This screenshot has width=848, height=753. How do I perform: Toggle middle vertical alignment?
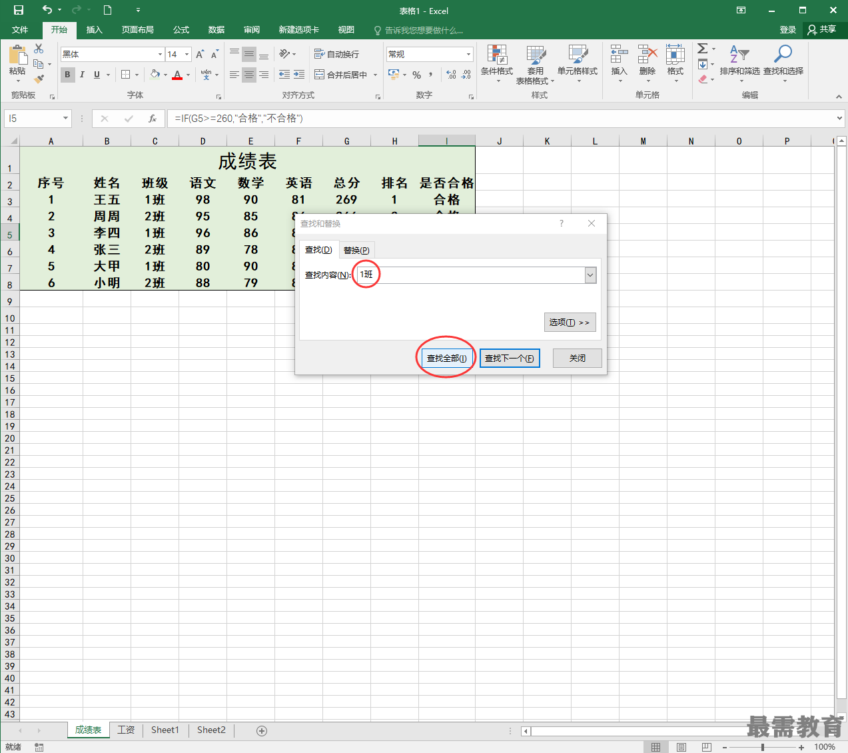click(249, 54)
